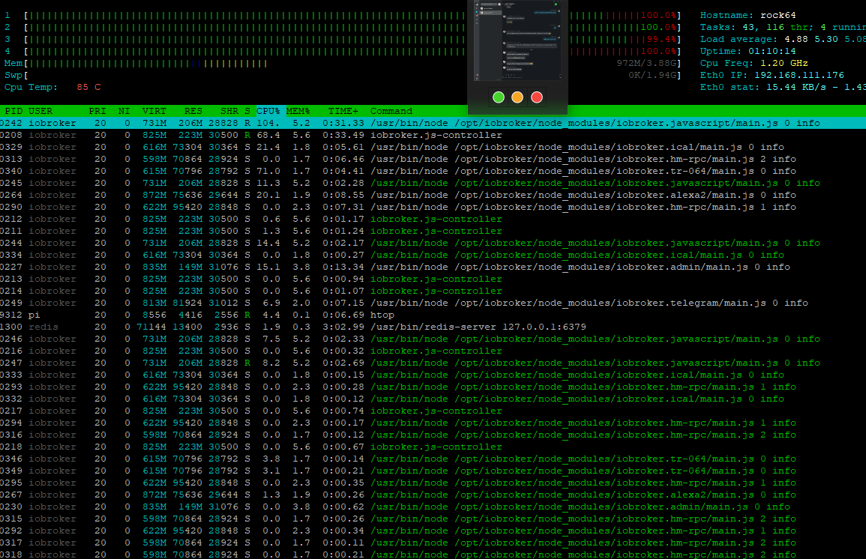Click the Uptime value 01:10:14

coord(772,51)
